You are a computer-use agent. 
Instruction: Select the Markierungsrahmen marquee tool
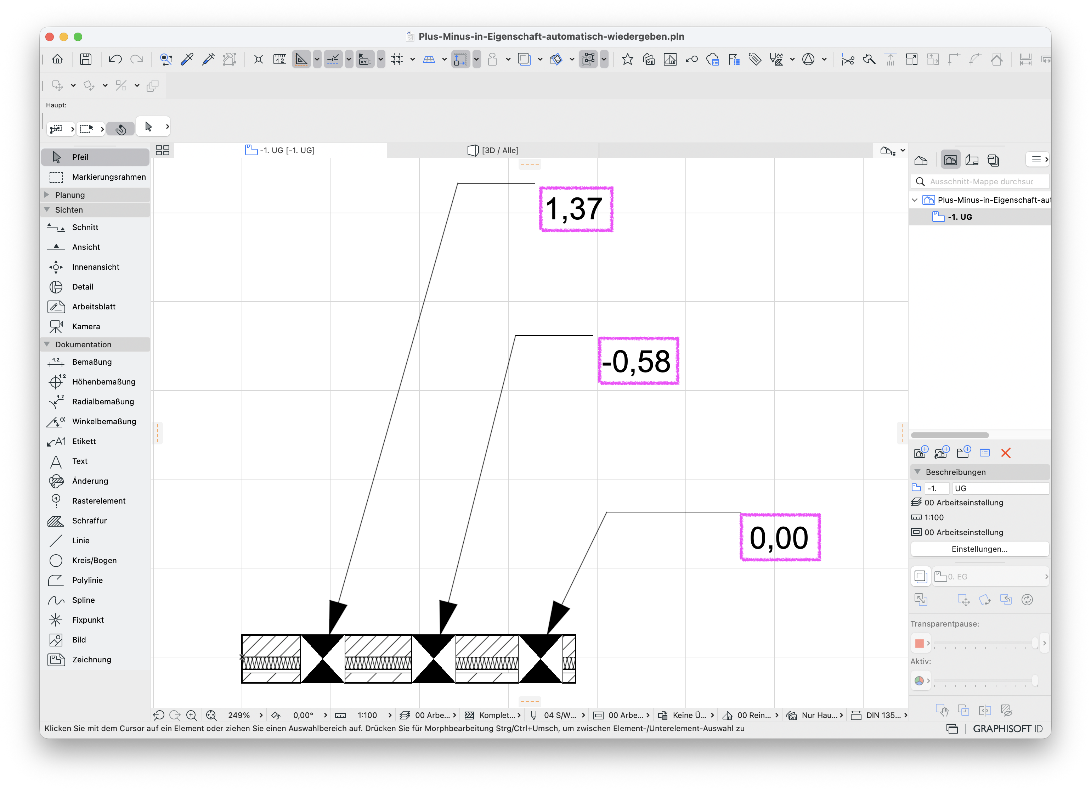click(x=95, y=177)
